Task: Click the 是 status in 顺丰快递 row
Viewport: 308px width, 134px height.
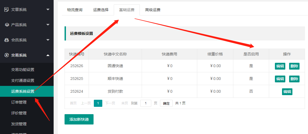Action: click(x=251, y=79)
